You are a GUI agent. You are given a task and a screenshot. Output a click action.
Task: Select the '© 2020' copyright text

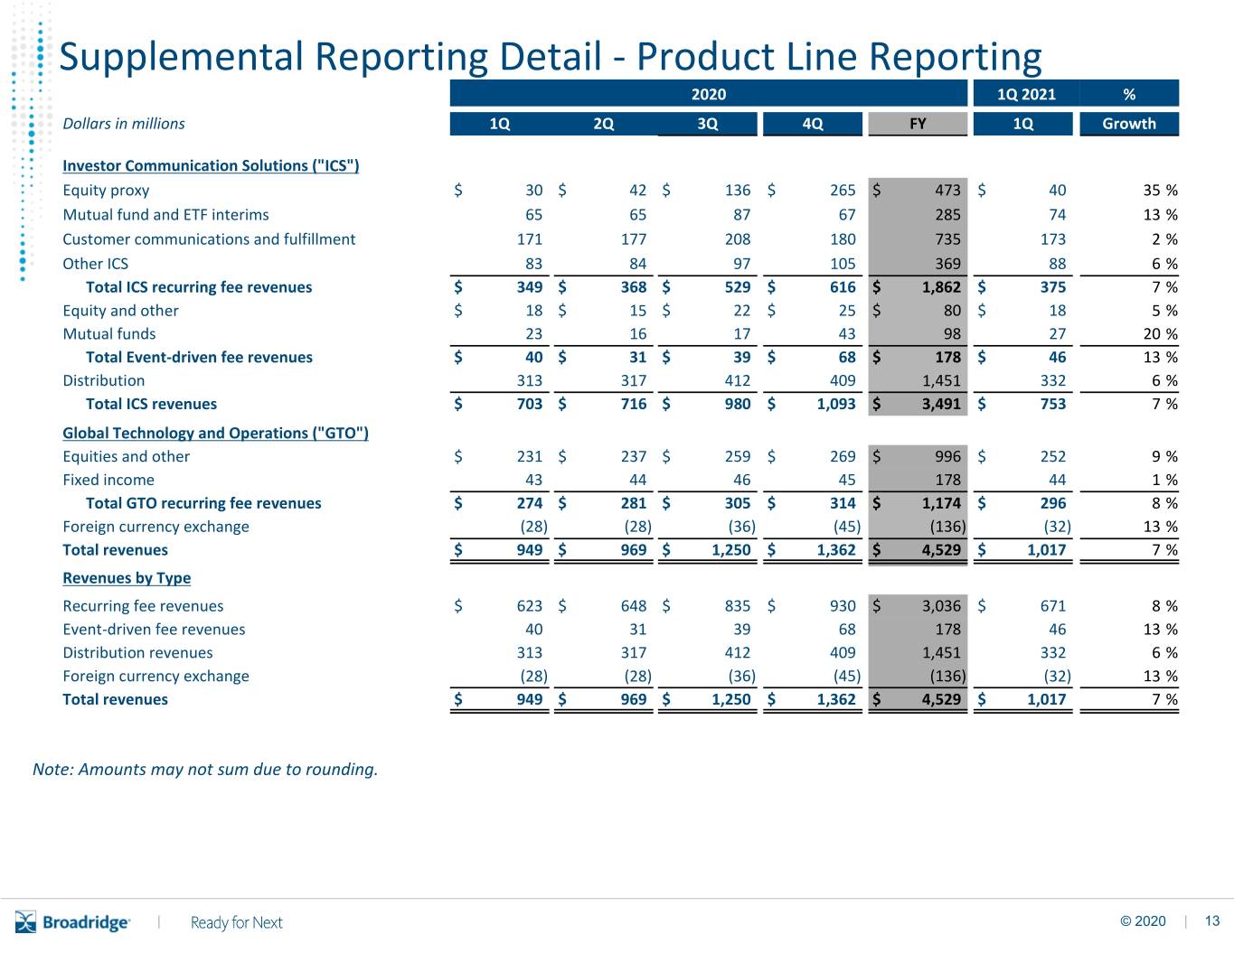tap(1143, 921)
